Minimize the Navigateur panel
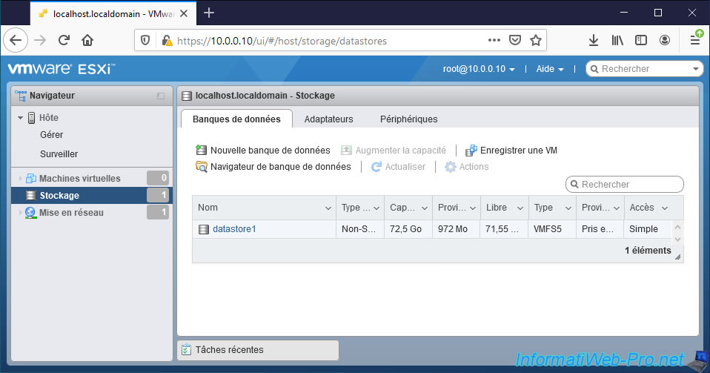 (x=161, y=96)
